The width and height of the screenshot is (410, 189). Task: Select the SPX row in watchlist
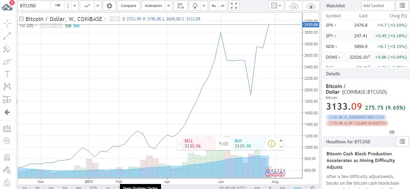[366, 25]
